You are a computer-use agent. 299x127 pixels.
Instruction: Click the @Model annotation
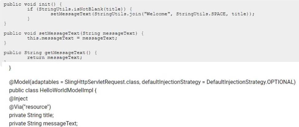click(x=18, y=82)
